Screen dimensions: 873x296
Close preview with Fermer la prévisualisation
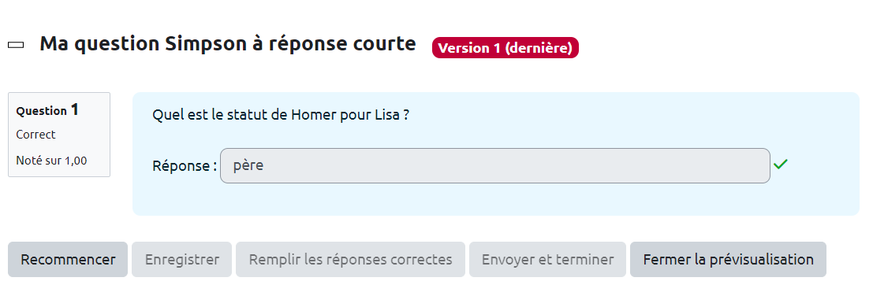tap(728, 259)
